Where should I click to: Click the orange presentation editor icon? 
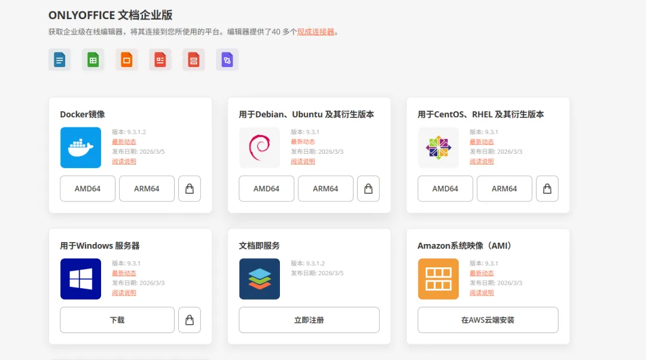coord(126,60)
